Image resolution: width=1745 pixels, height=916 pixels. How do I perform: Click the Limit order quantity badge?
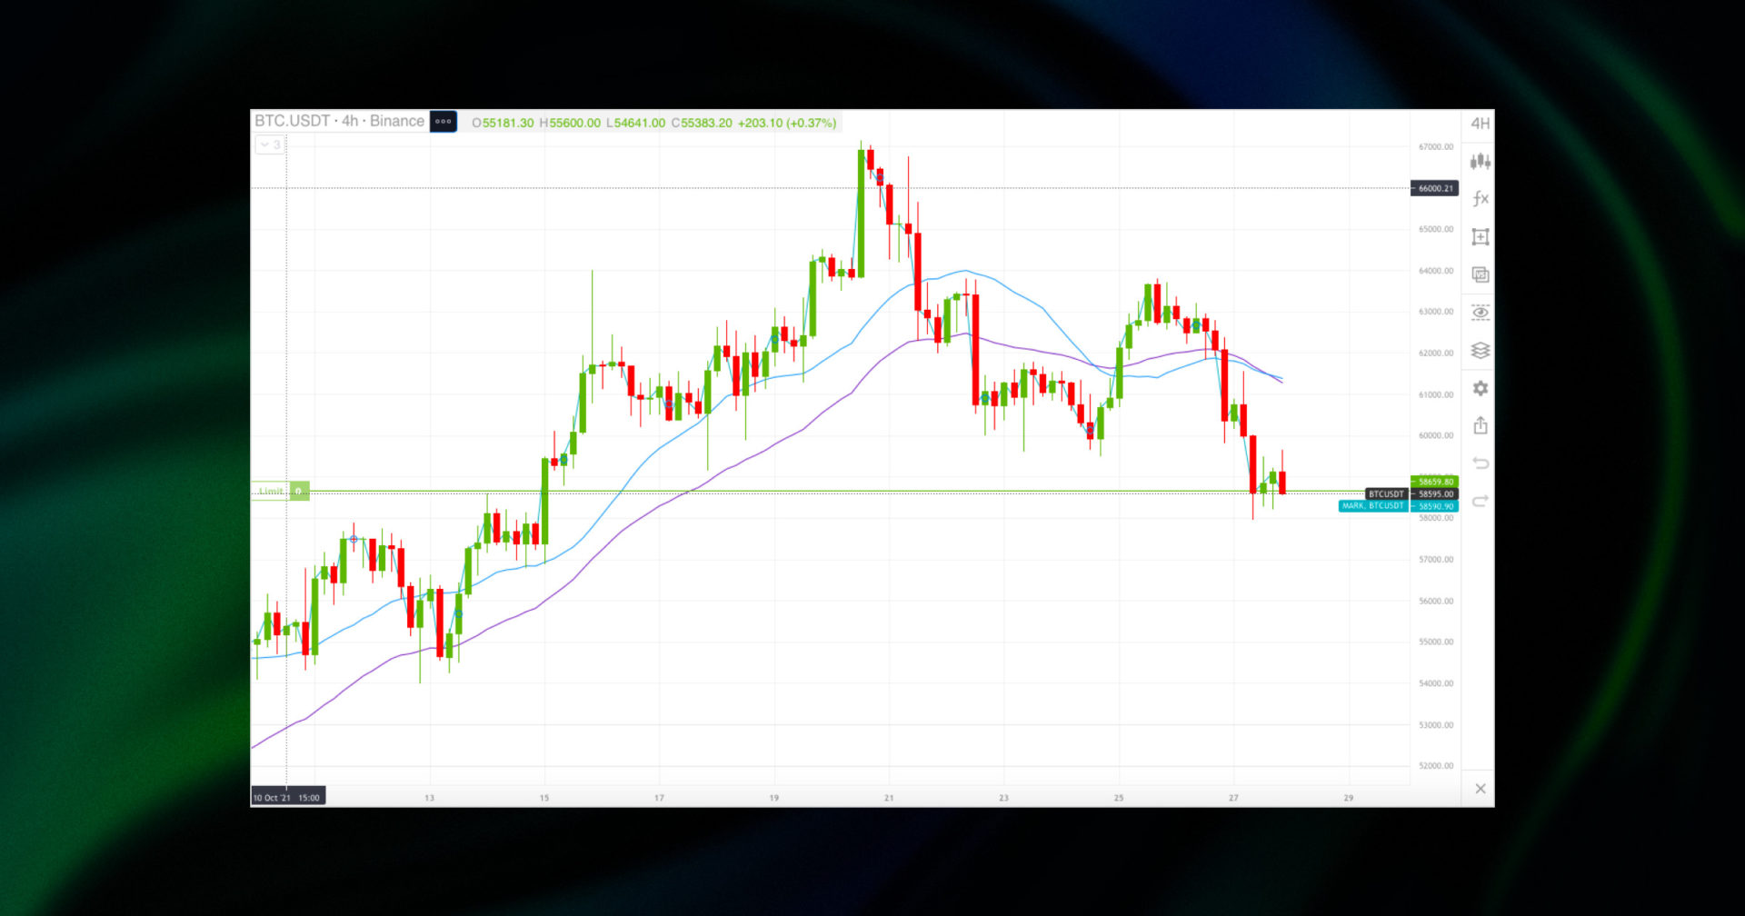pos(300,491)
